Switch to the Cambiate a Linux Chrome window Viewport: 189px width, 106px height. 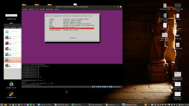[x=113, y=105]
